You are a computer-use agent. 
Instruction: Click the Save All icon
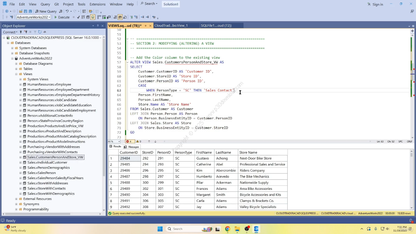(x=30, y=11)
